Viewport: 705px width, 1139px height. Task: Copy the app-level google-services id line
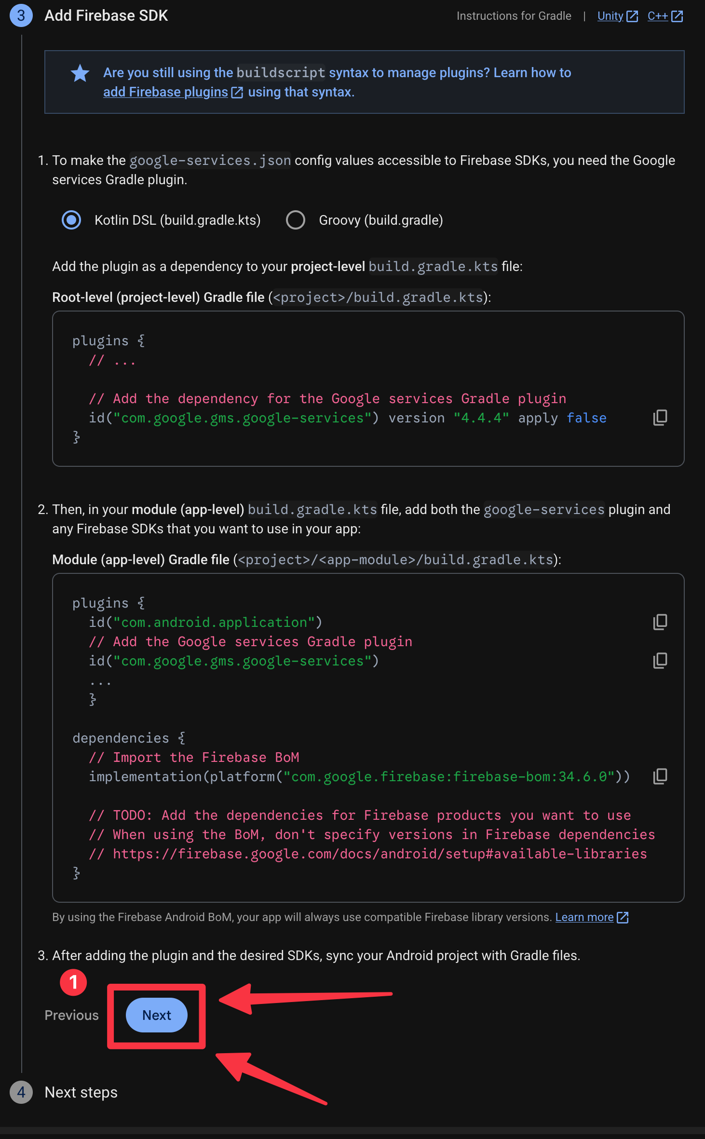point(660,661)
